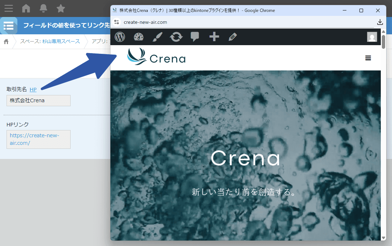
Task: Click the HPリンク field label
Action: (x=17, y=125)
